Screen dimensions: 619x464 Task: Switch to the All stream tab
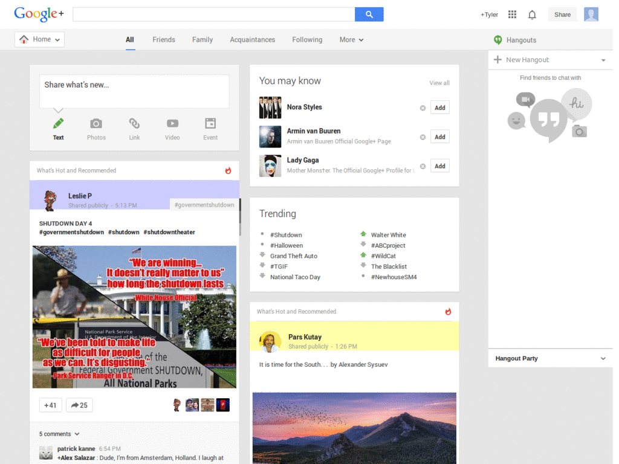coord(130,40)
